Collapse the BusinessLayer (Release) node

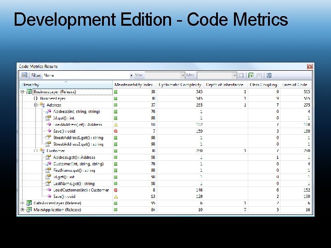pyautogui.click(x=22, y=92)
